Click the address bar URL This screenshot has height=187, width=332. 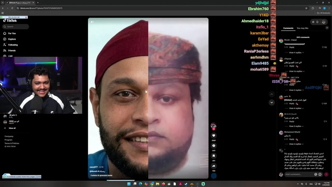pos(41,8)
